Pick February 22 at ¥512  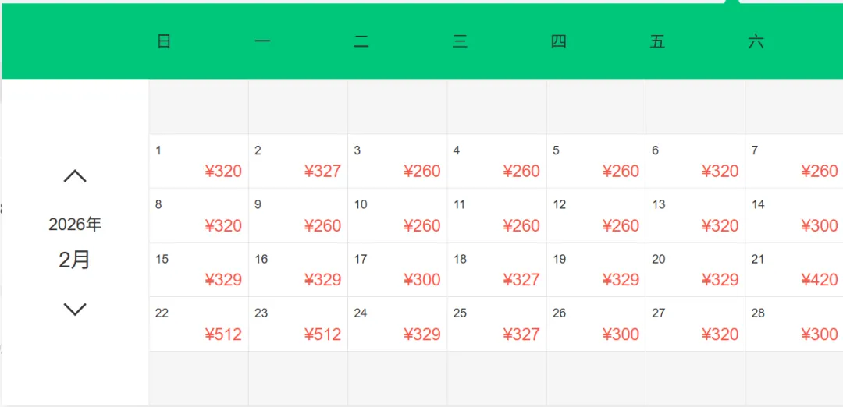pyautogui.click(x=198, y=324)
